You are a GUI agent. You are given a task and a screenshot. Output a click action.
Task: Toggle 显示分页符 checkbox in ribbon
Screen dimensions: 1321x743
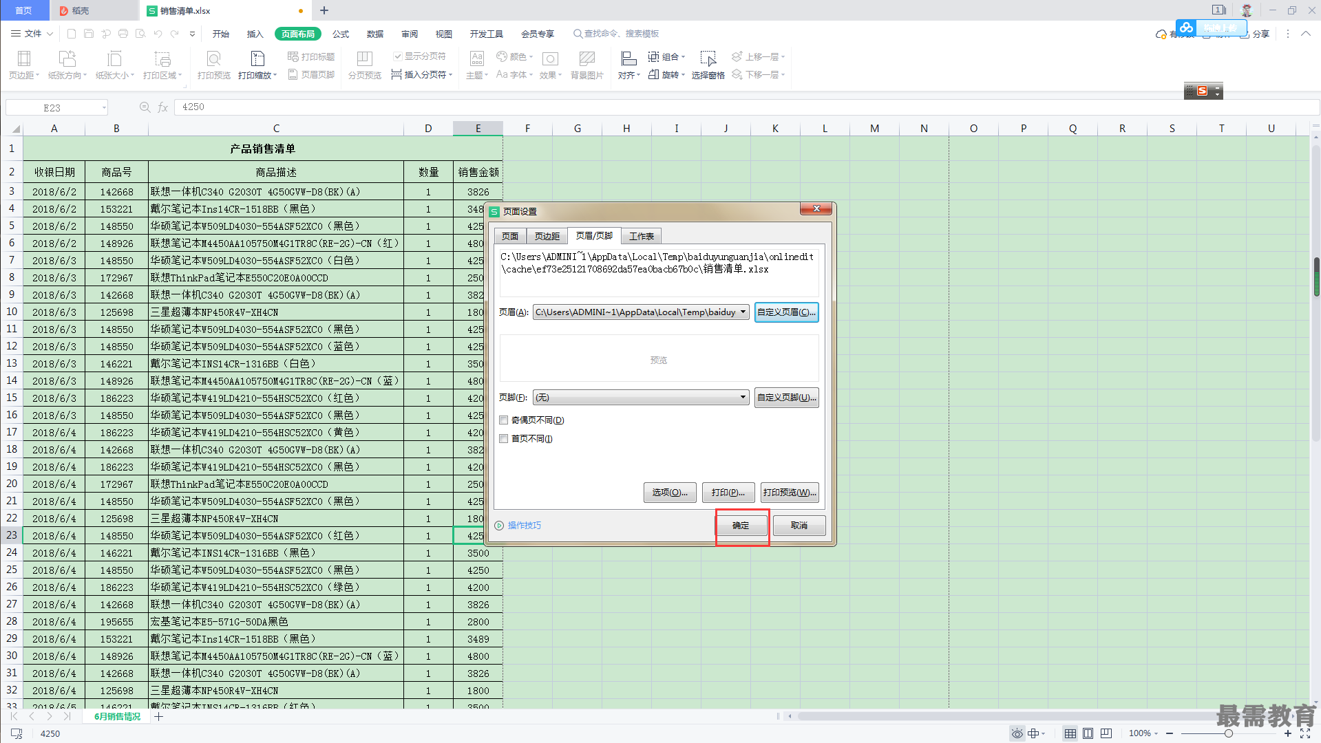pos(398,56)
